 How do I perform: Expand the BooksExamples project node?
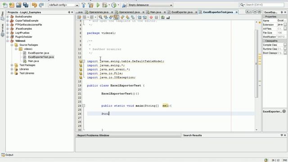coord(8,17)
